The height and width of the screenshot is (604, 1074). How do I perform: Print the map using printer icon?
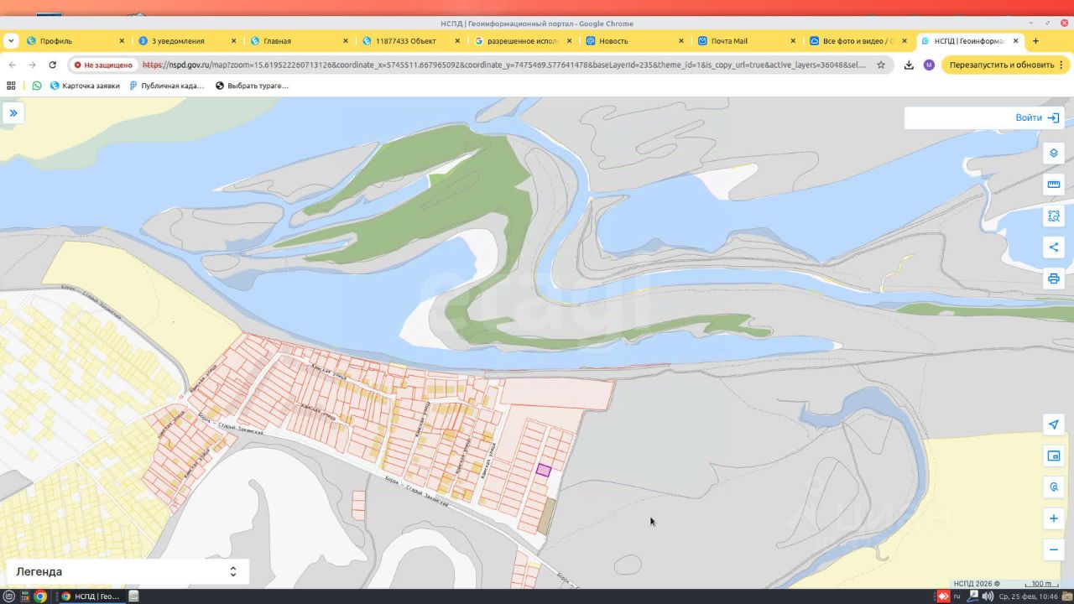[1054, 279]
